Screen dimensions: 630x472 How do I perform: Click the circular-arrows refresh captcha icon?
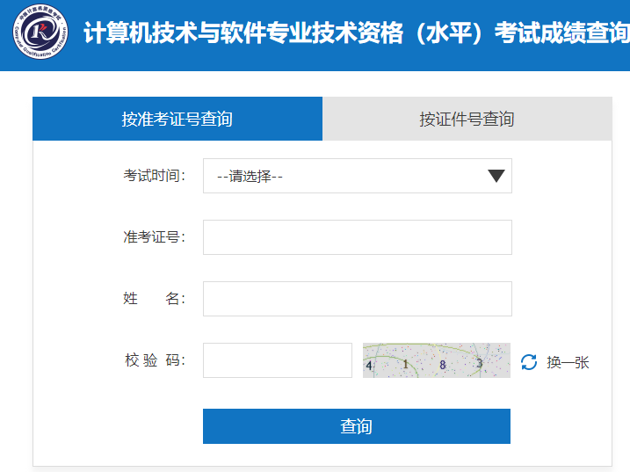528,362
